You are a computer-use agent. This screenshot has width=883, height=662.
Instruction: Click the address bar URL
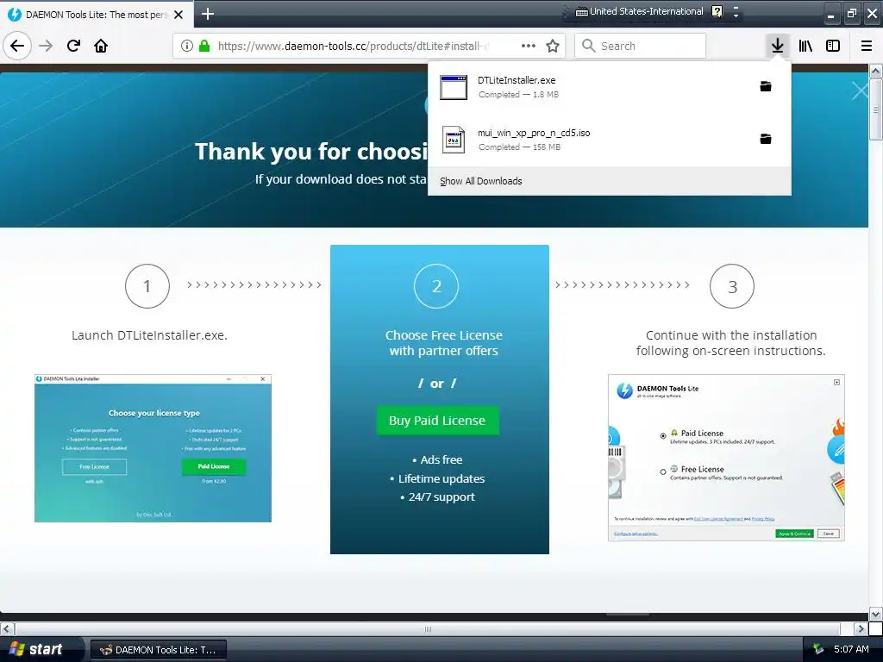coord(354,46)
